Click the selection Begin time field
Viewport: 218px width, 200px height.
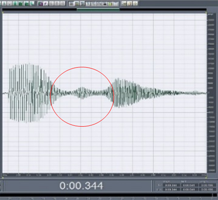(171, 185)
